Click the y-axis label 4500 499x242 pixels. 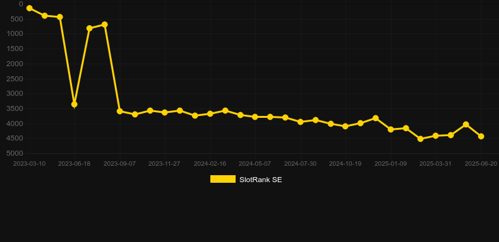[15, 139]
